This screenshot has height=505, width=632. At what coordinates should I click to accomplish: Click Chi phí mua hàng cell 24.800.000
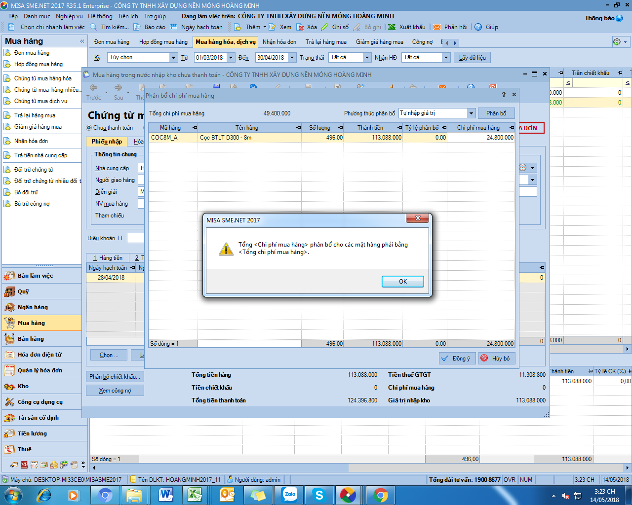point(481,138)
